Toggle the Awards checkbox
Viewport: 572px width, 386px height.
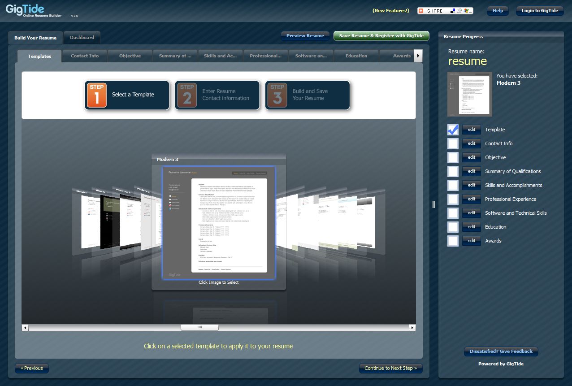(x=453, y=241)
